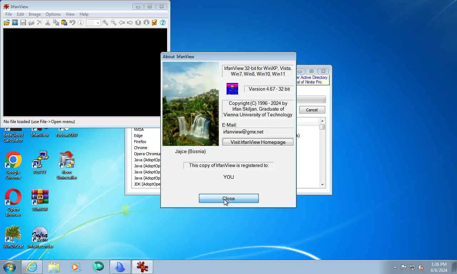This screenshot has width=457, height=274.
Task: Click the irfanview@gmx.net e-mail field
Action: pos(258,132)
